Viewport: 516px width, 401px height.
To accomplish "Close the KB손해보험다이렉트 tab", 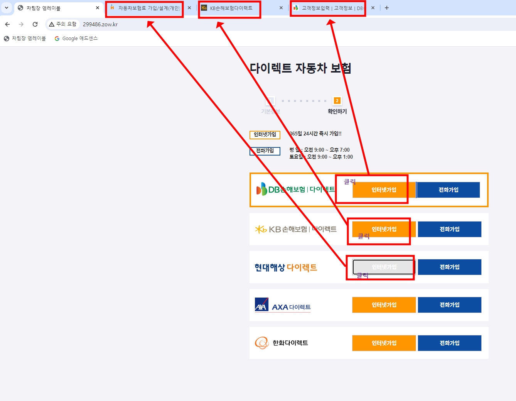I will coord(281,8).
